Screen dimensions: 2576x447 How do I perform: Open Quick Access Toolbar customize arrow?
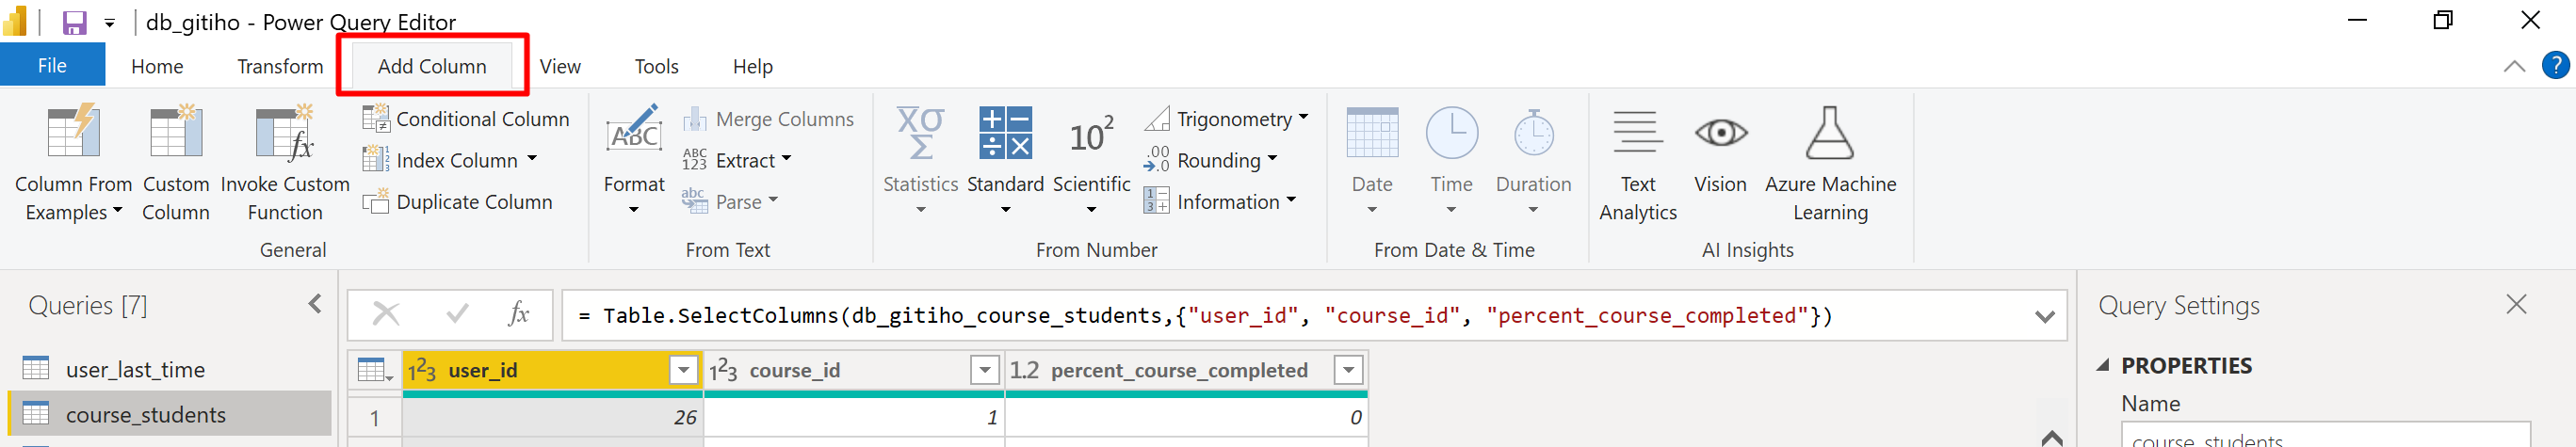click(x=109, y=23)
